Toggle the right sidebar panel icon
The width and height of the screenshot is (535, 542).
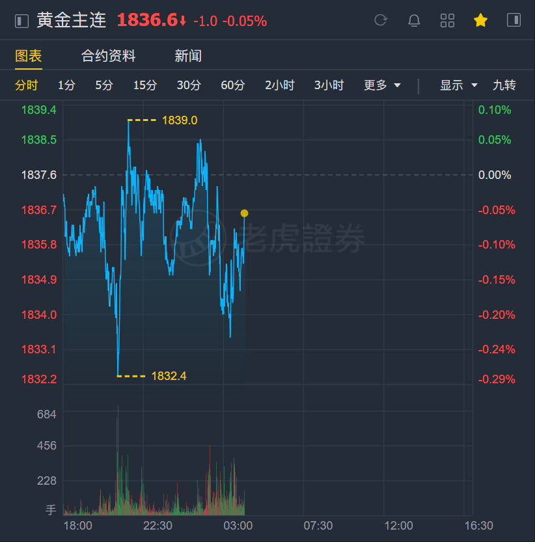(514, 21)
